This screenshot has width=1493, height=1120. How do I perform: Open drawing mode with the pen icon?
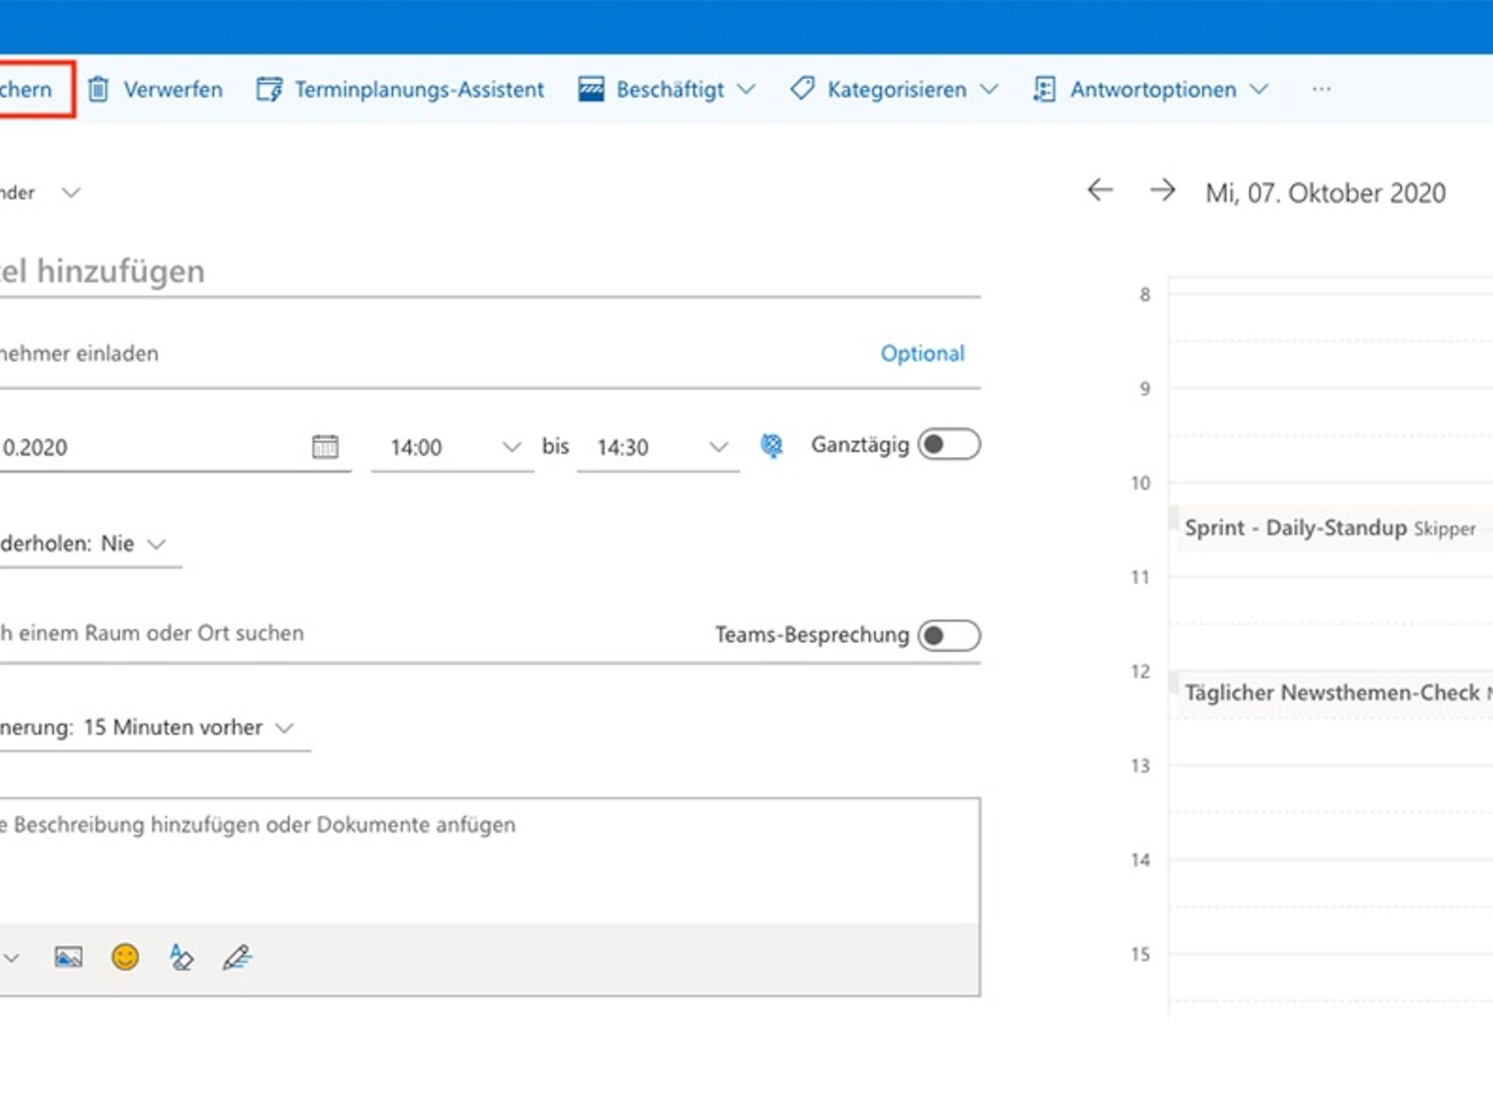click(236, 957)
